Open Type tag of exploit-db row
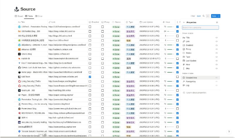 tap(128, 59)
